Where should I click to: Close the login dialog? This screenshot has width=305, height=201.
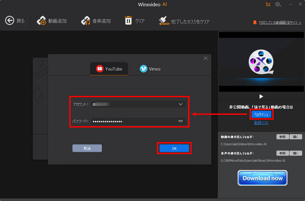point(206,58)
